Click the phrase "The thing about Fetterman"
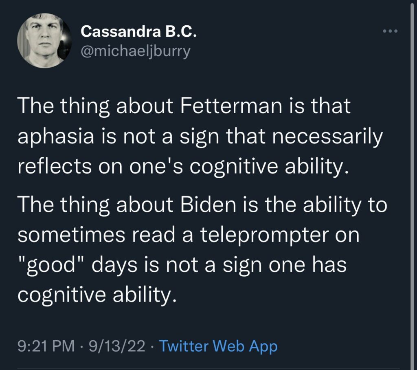Screen dimensions: 417x370 (150, 106)
